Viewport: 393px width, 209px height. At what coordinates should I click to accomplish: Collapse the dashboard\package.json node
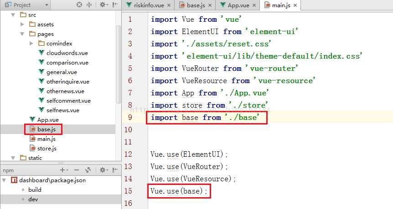(4, 180)
